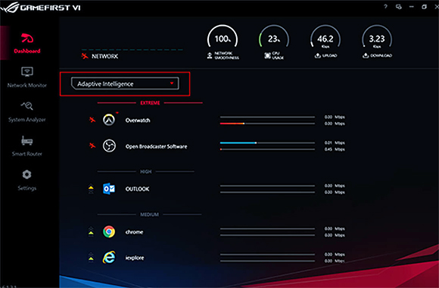Select the NETWORK section label
Viewport: 439px width, 288px height.
105,56
